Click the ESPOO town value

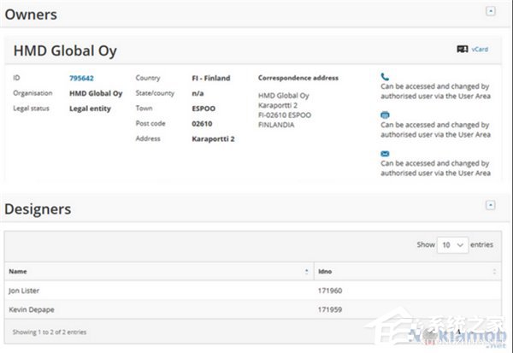point(203,109)
